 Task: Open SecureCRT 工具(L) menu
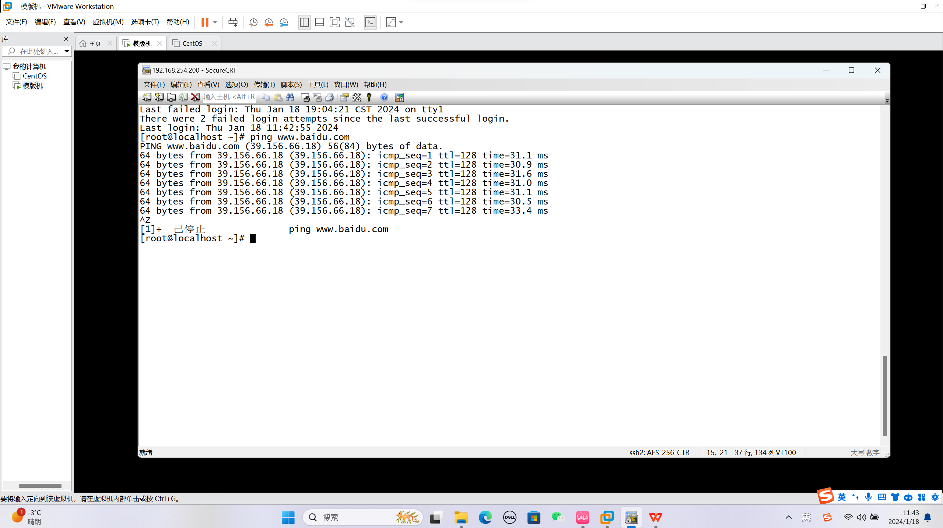318,84
